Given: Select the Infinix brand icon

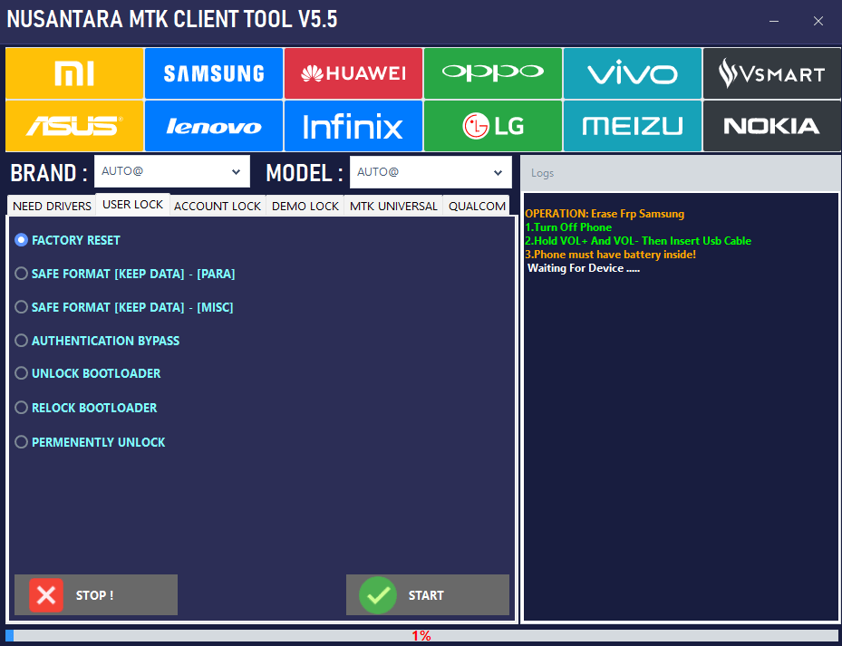Looking at the screenshot, I should click(353, 126).
